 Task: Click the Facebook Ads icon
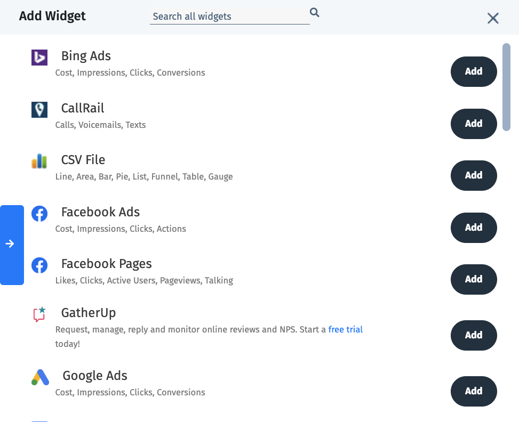click(x=39, y=214)
